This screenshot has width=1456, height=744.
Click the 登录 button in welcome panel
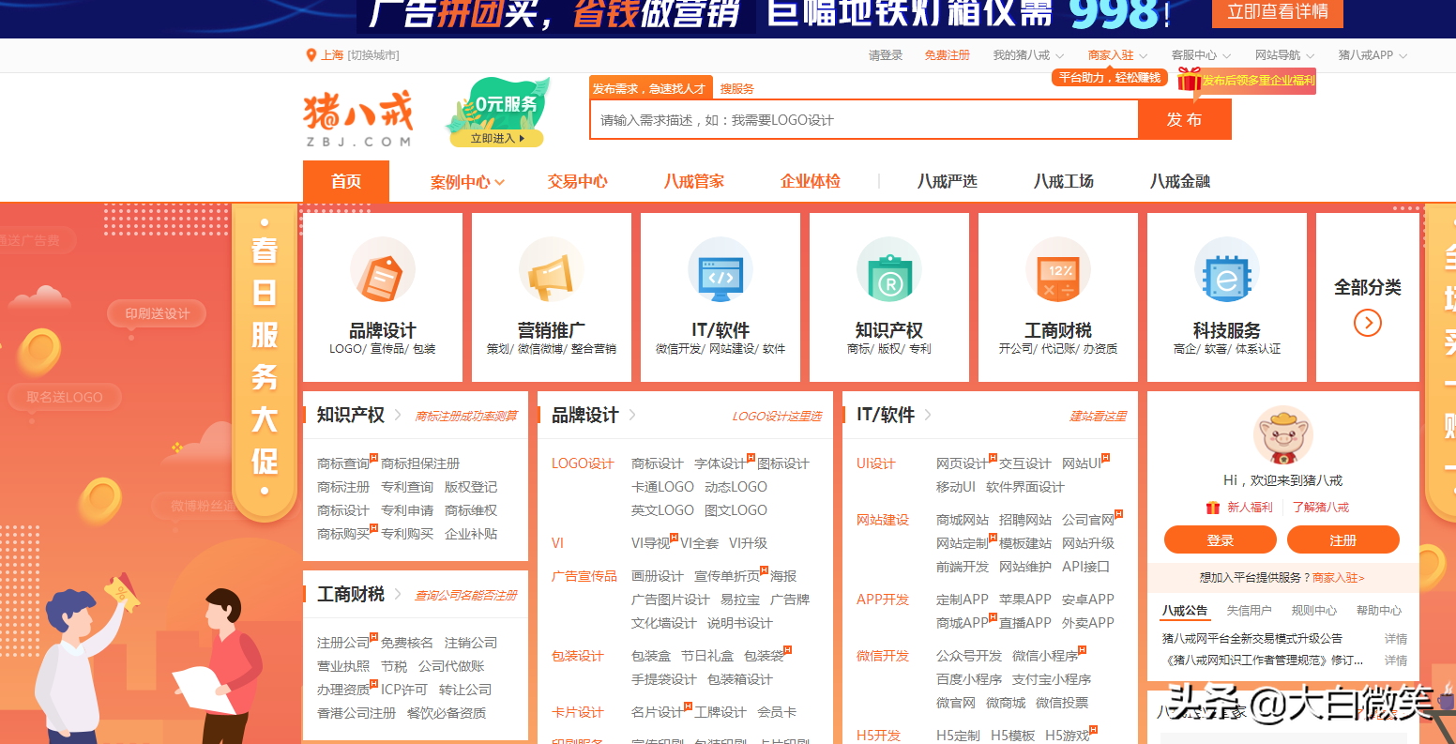1220,539
